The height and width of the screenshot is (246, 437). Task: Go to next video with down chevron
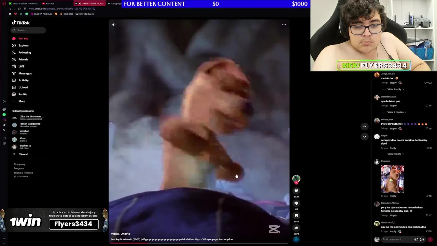coord(365,136)
